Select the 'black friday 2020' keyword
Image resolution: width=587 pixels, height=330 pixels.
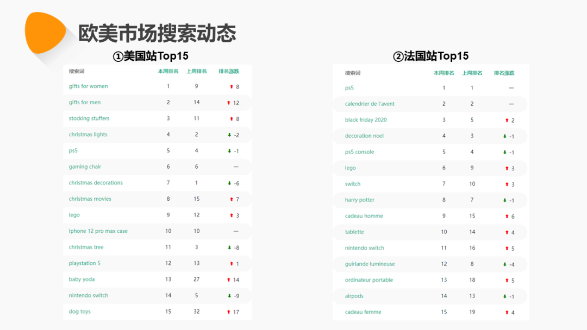[x=366, y=120]
